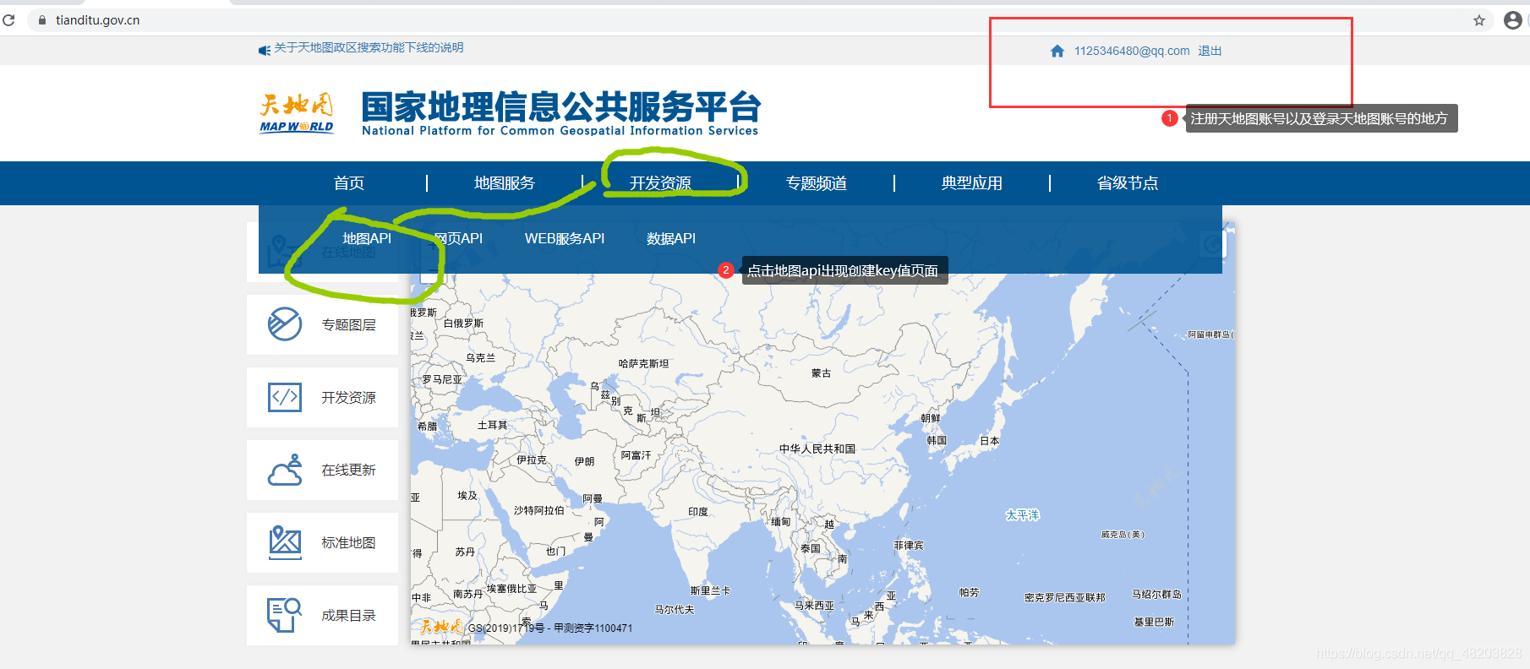The width and height of the screenshot is (1530, 669).
Task: Click the 在线更新 cloud icon
Action: click(285, 470)
